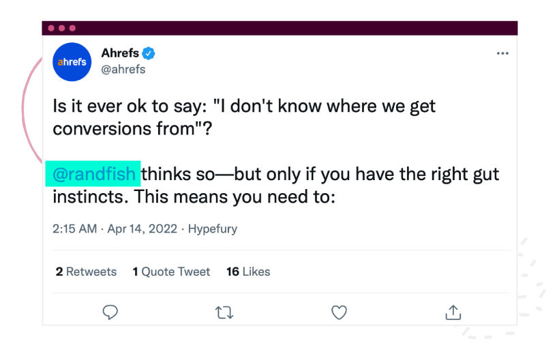This screenshot has width=559, height=348.
Task: Open the share tweet icon
Action: pos(453,313)
